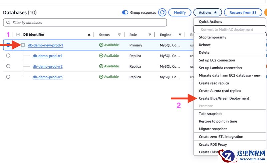Image resolution: width=267 pixels, height=163 pixels.
Task: Focus the Filter by databases search field
Action: (85, 22)
